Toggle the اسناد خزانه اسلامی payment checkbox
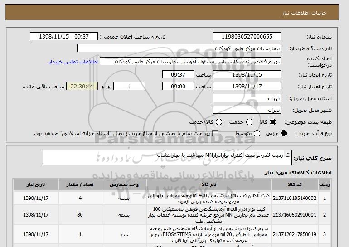The width and height of the screenshot is (349, 247). point(215,134)
